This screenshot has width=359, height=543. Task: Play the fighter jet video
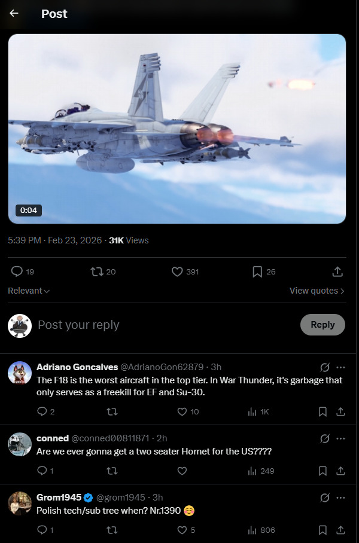coord(177,129)
